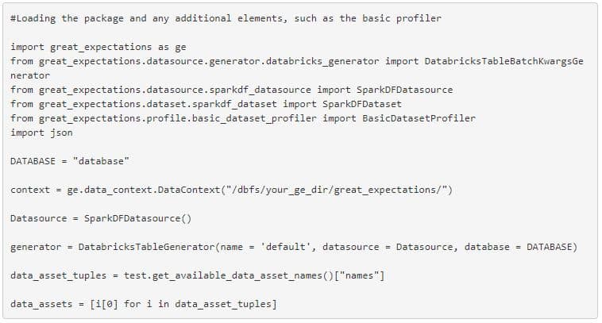Click the comment line about loading the package

226,18
